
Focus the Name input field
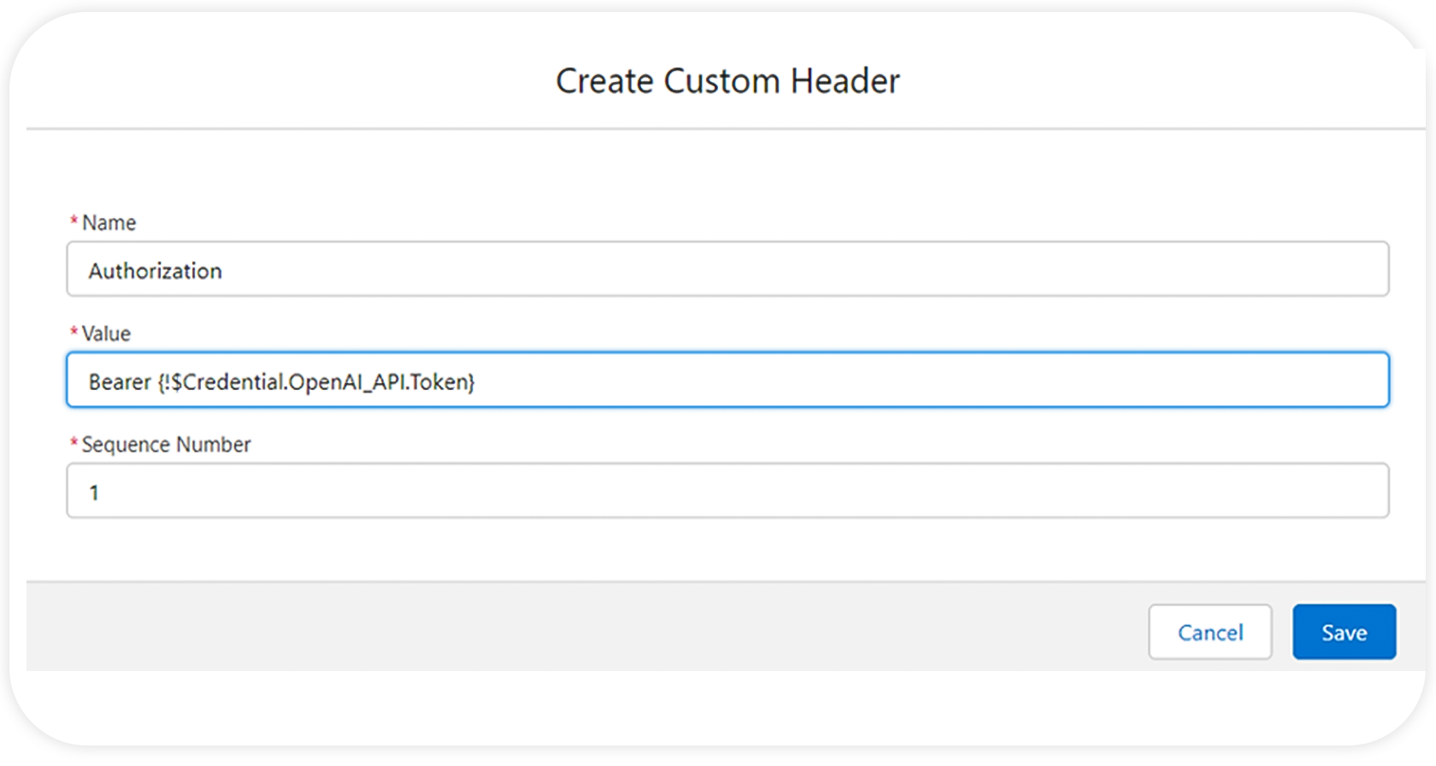[x=727, y=269]
